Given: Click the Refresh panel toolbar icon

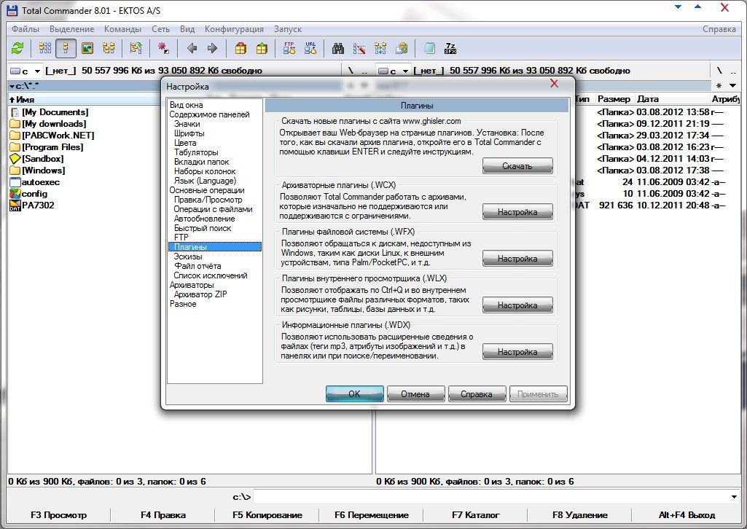Looking at the screenshot, I should 17,49.
